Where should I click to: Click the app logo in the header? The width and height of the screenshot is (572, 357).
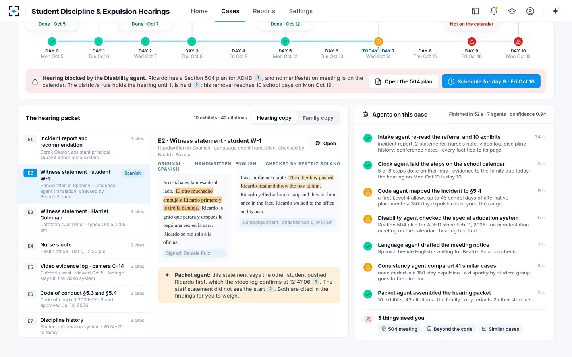pyautogui.click(x=14, y=11)
